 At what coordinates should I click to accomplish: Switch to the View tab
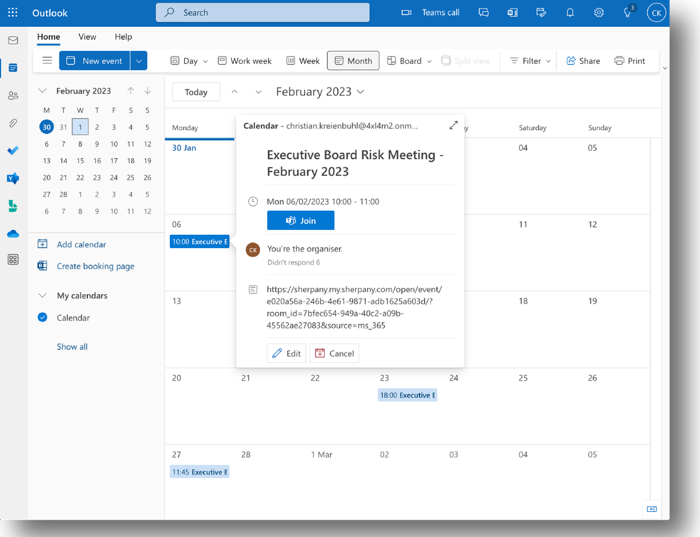click(x=87, y=36)
